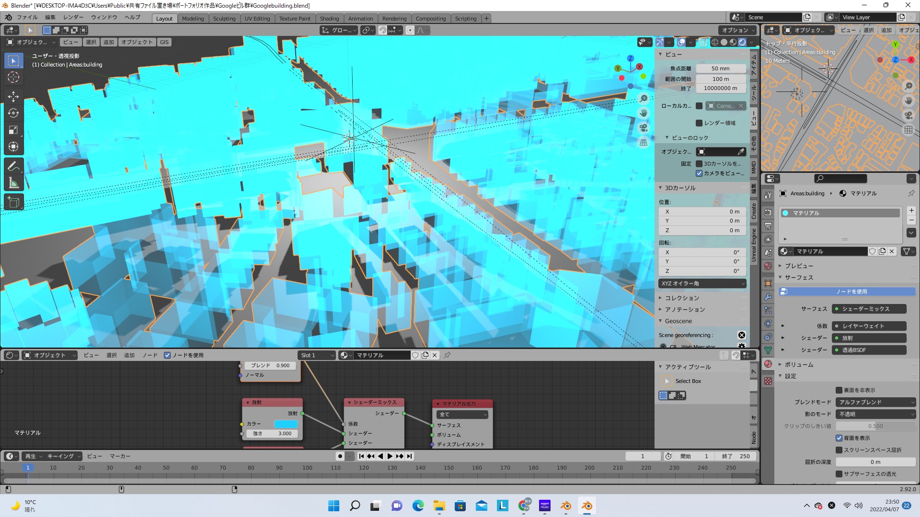Viewport: 920px width, 517px height.
Task: Select the Move tool in the viewport toolbar
Action: pyautogui.click(x=13, y=96)
